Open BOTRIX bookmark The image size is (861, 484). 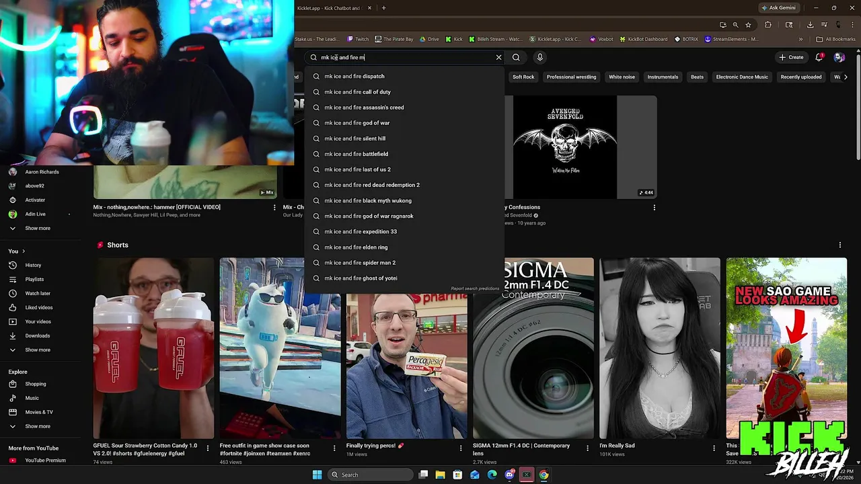(x=686, y=39)
